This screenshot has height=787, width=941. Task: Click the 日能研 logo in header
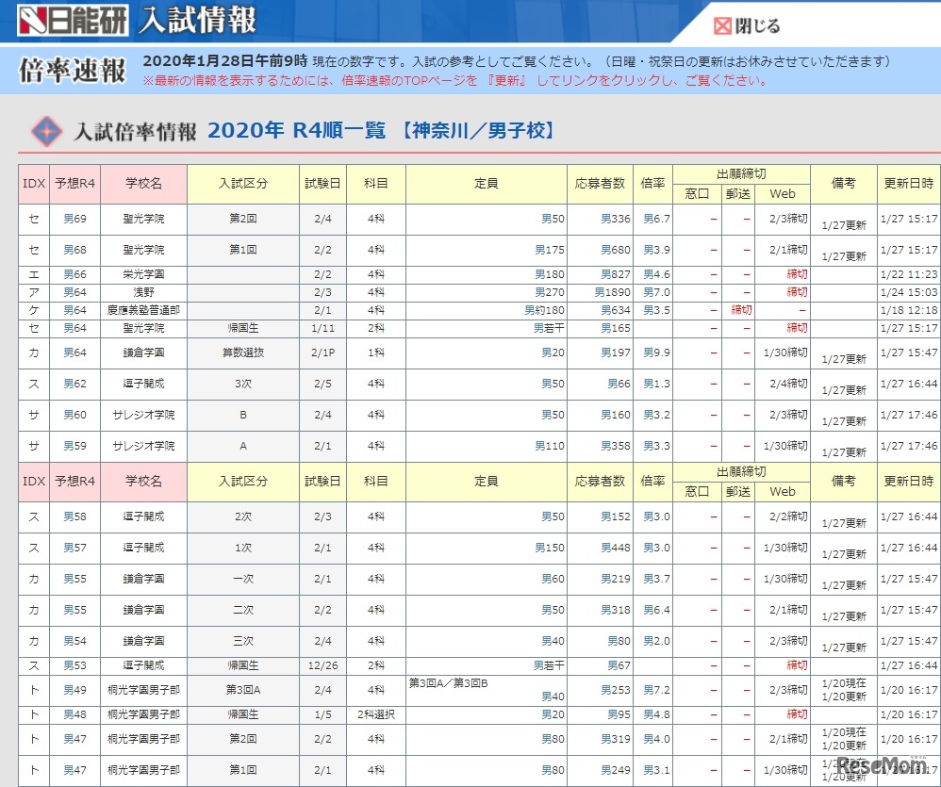73,20
